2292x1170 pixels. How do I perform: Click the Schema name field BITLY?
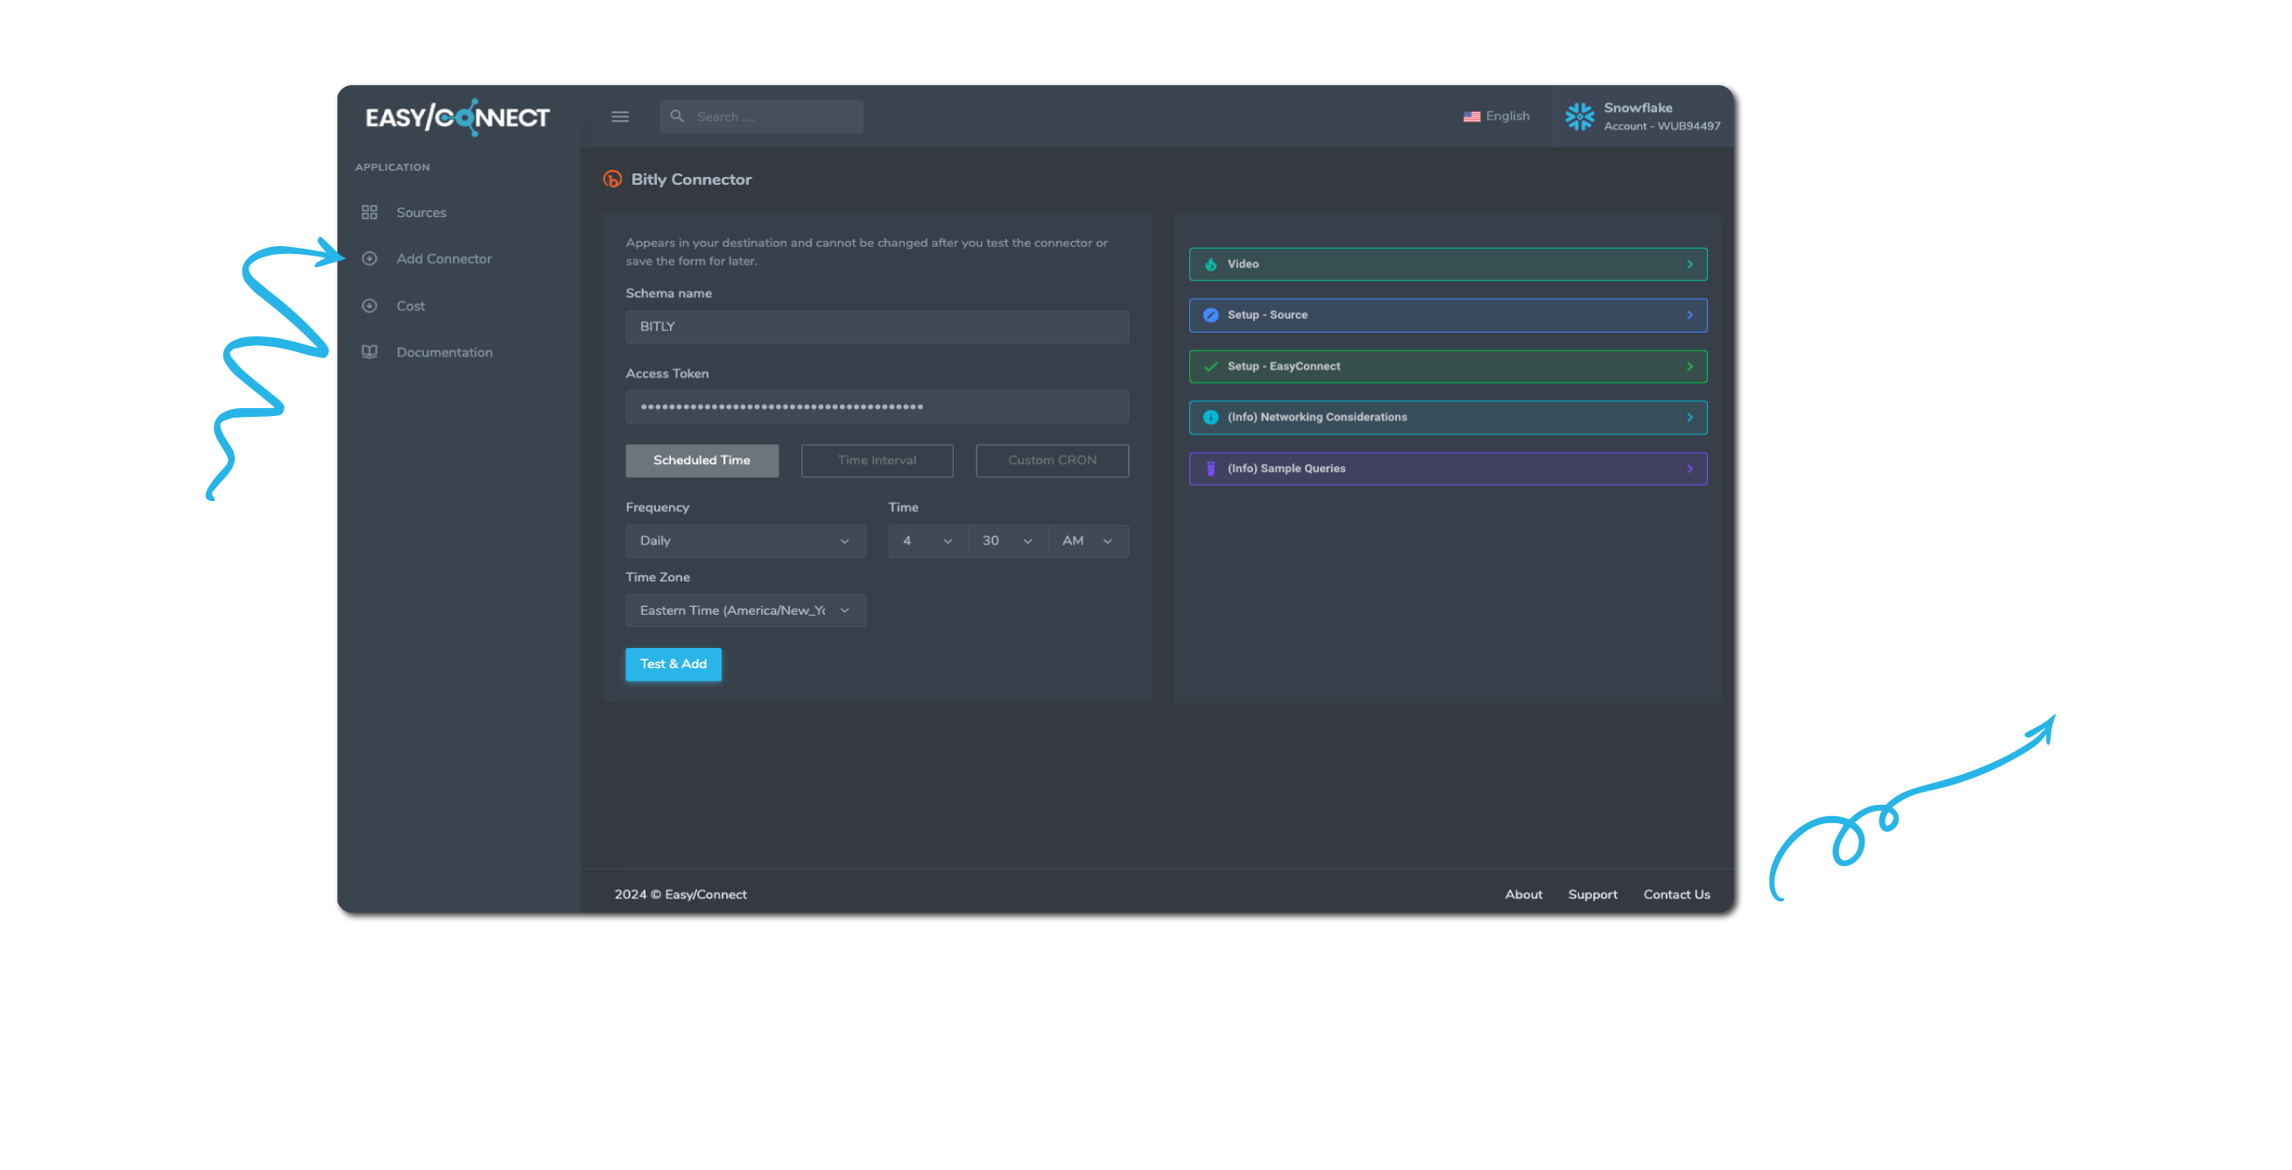pyautogui.click(x=877, y=327)
